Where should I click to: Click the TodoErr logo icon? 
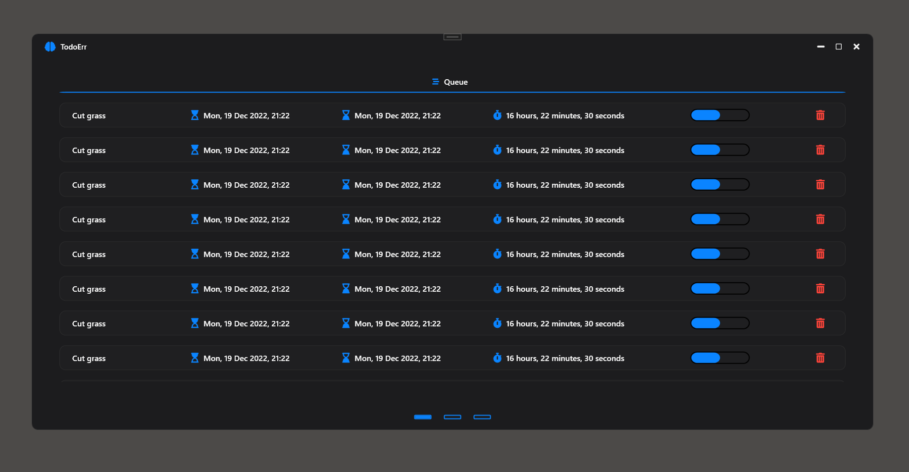[50, 46]
